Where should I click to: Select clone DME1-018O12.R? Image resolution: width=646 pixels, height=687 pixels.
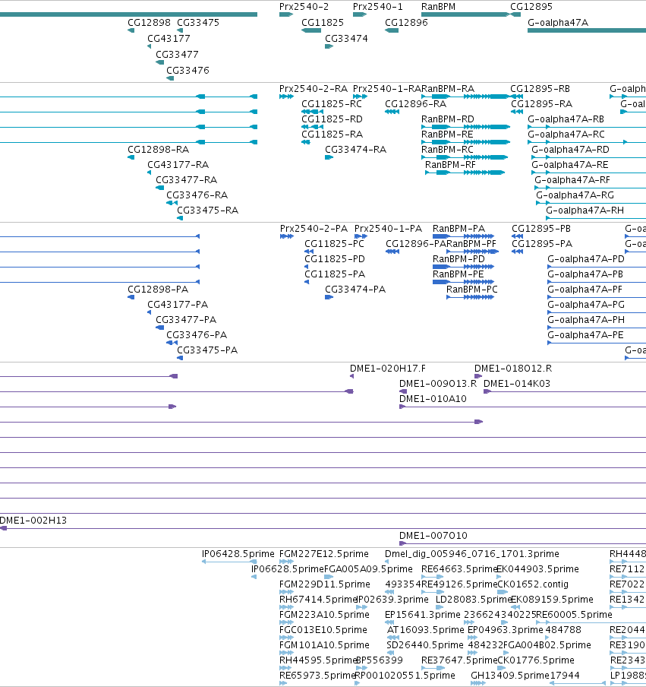pos(513,369)
